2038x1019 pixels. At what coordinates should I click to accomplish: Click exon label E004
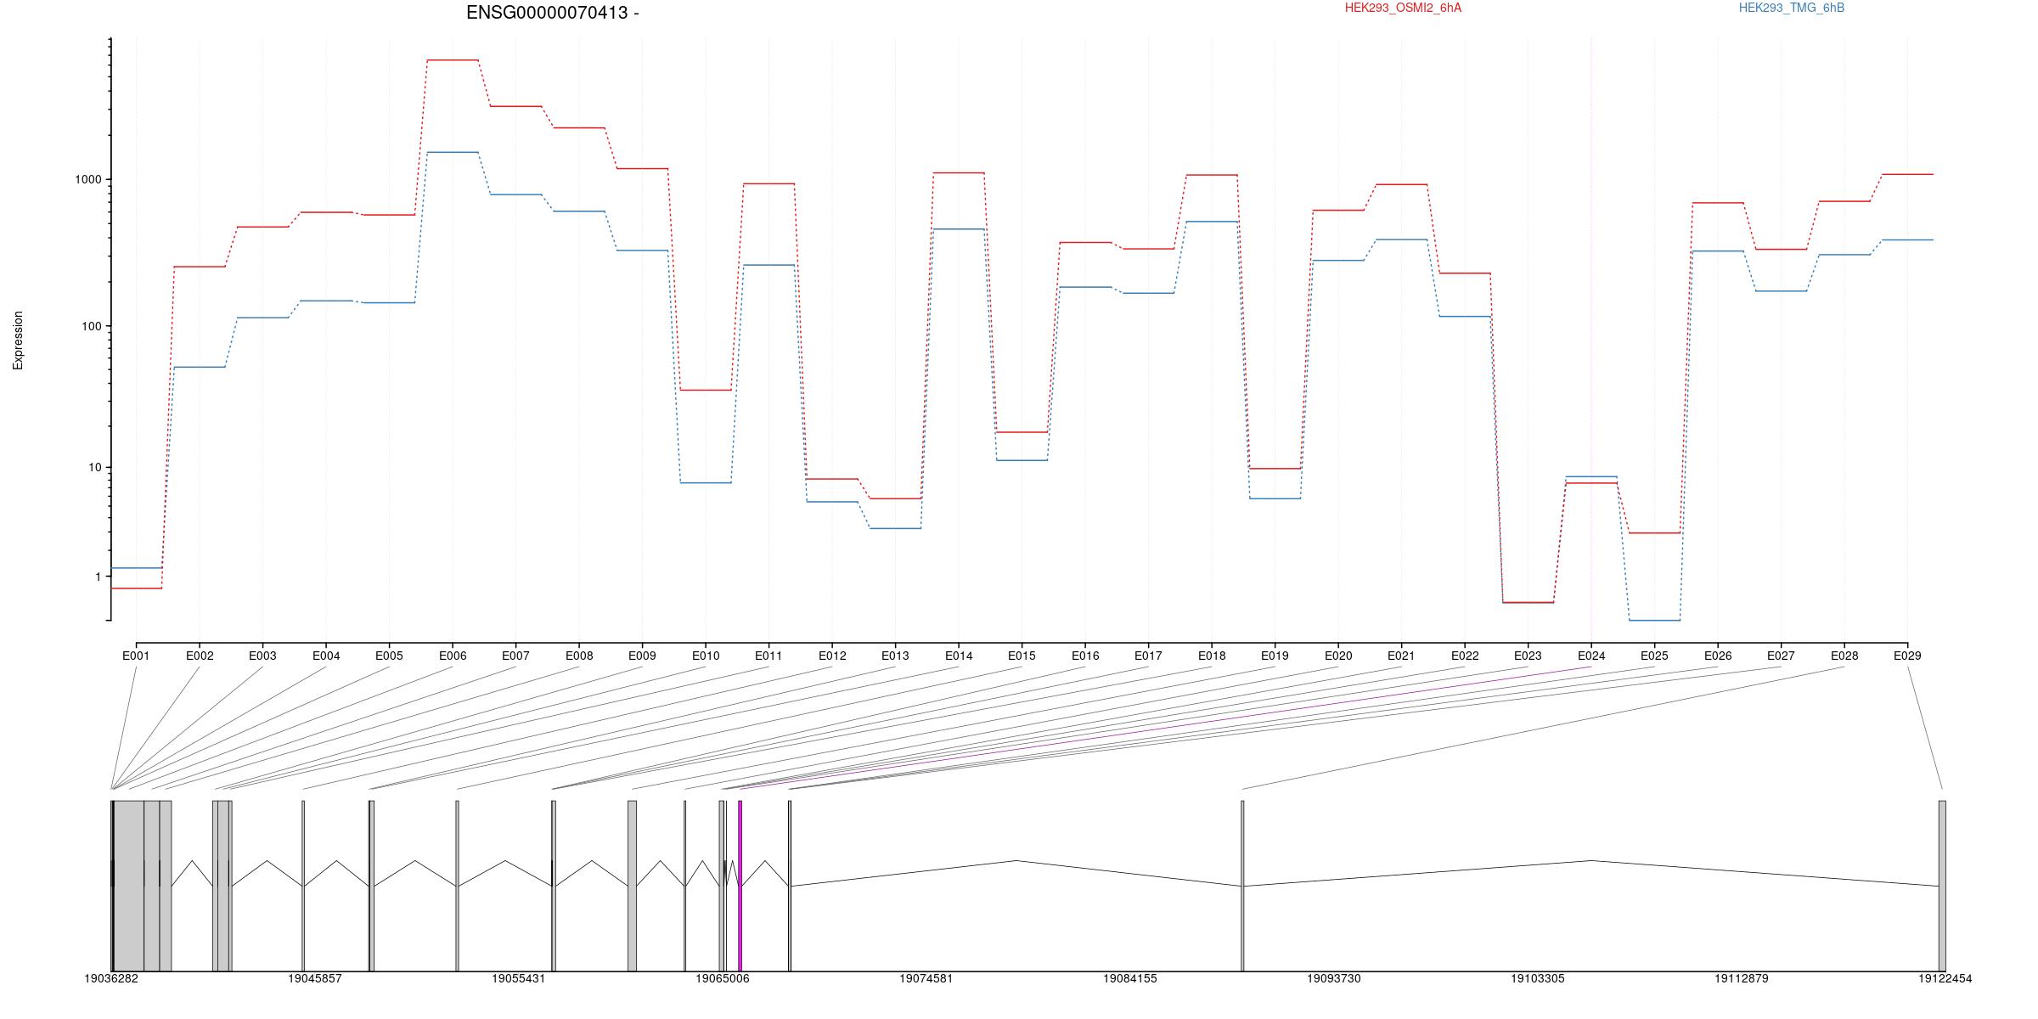pos(326,656)
